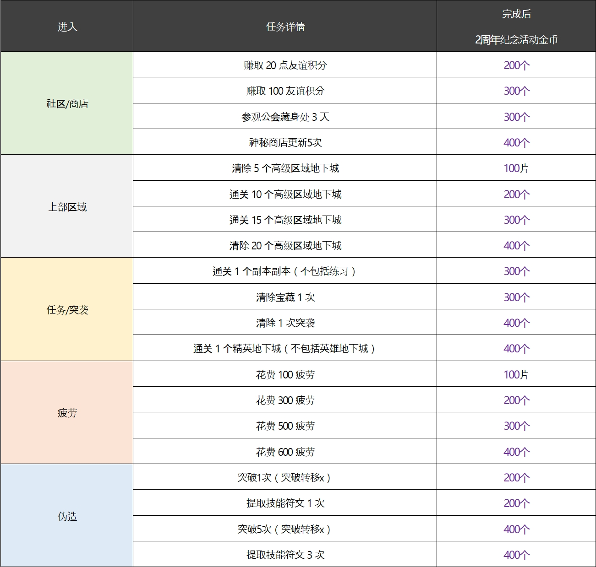Click '清除 1 次突袭' task
This screenshot has height=567, width=596.
click(285, 323)
